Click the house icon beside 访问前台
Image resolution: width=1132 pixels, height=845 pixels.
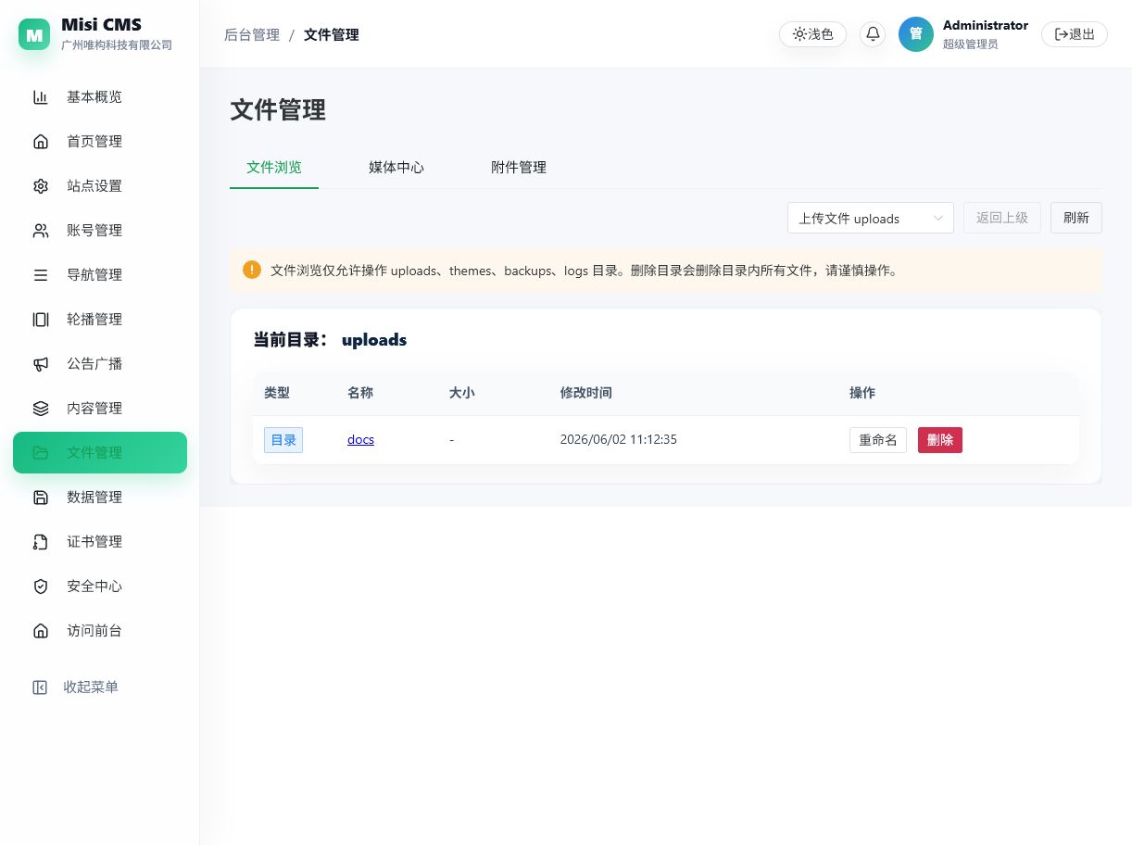tap(41, 631)
